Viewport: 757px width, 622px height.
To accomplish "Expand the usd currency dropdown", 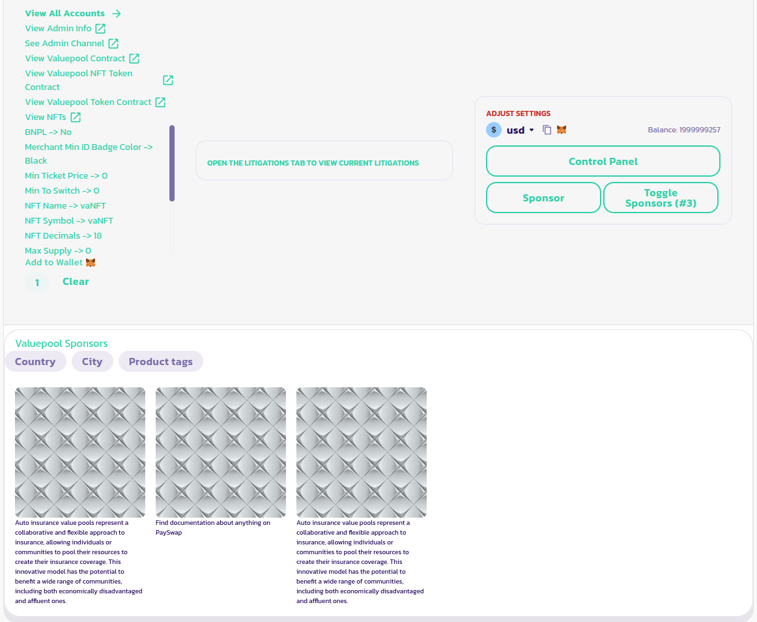I will [532, 130].
